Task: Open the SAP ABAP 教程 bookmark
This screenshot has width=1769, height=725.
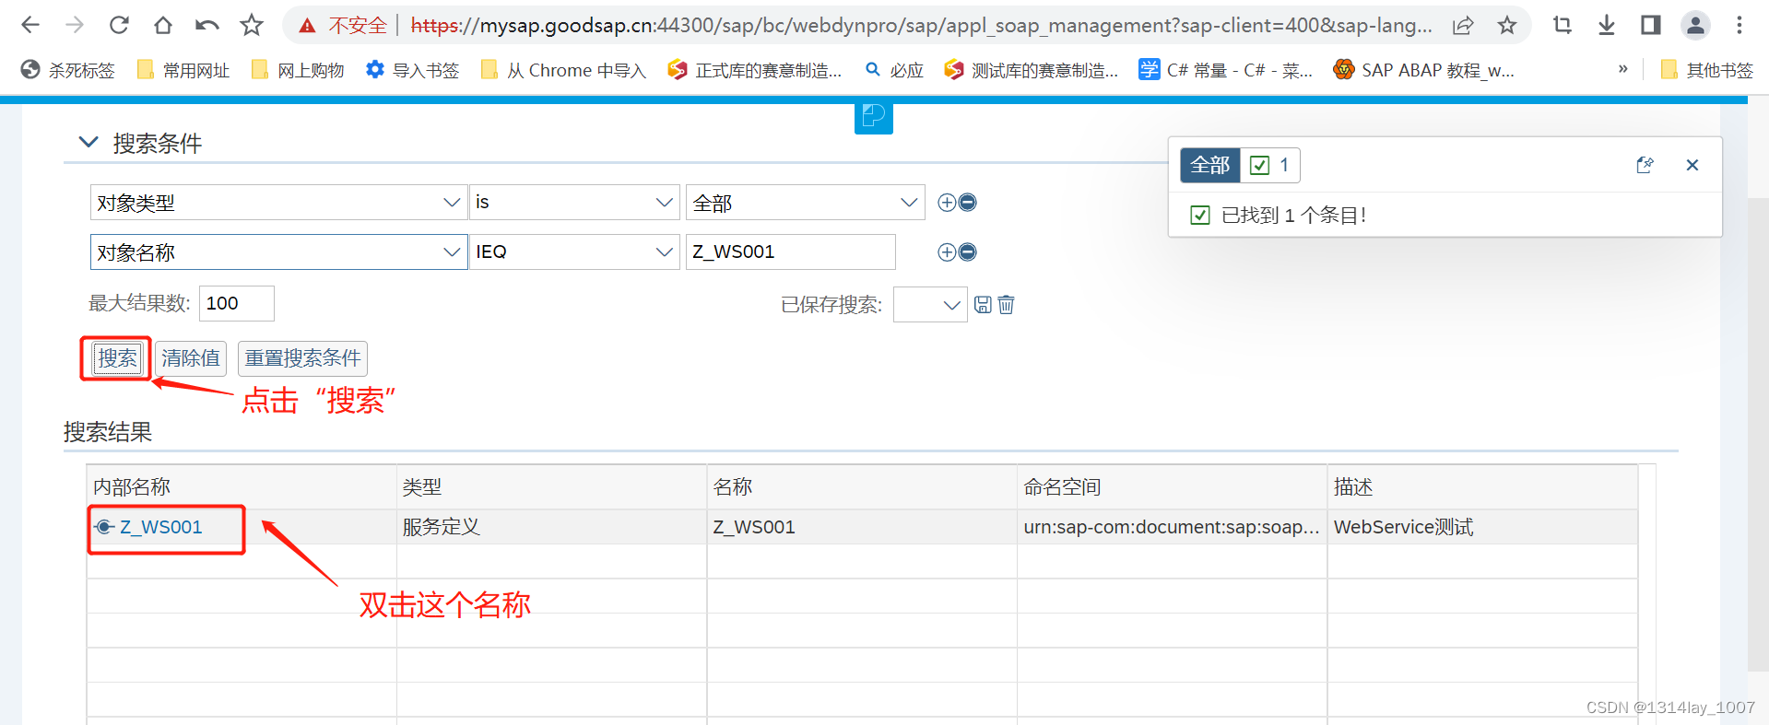Action: [1424, 70]
